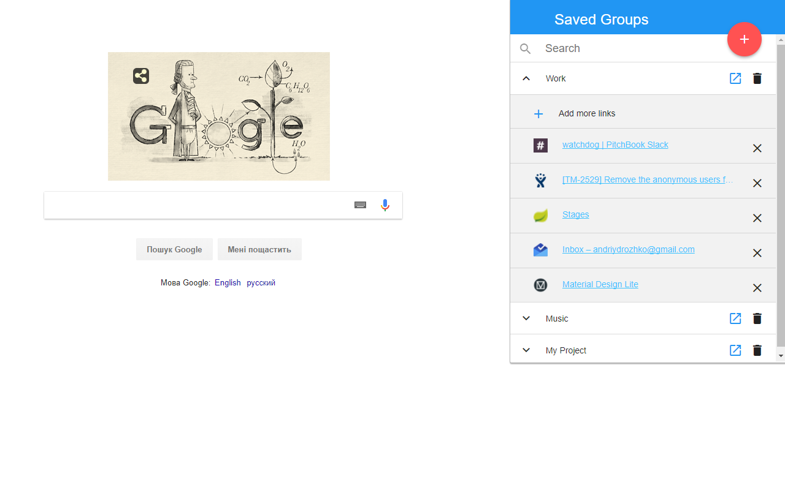
Task: Delete the Music group via trash icon
Action: point(757,318)
